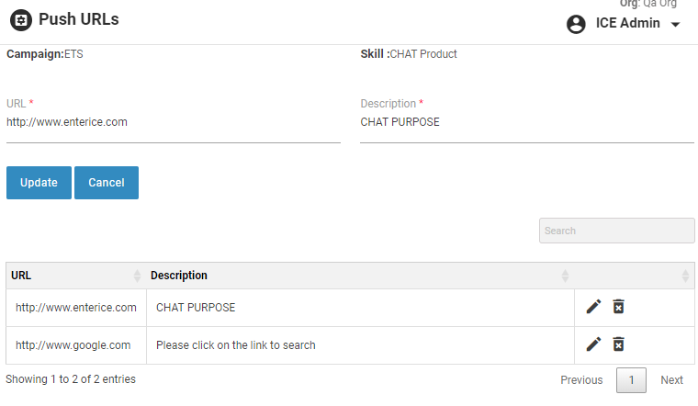Edit the google.com URL row
Image resolution: width=698 pixels, height=406 pixels.
click(593, 344)
